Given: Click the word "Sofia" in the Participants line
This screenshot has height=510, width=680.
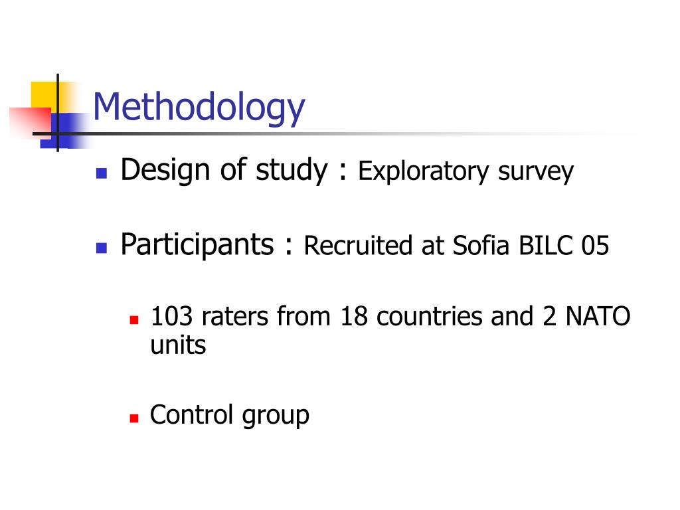Looking at the screenshot, I should [x=481, y=246].
